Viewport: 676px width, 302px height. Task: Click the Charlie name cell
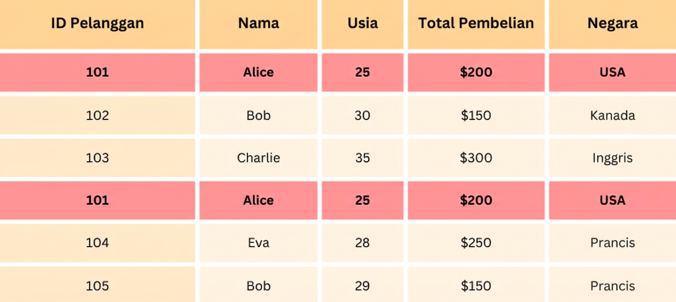258,158
